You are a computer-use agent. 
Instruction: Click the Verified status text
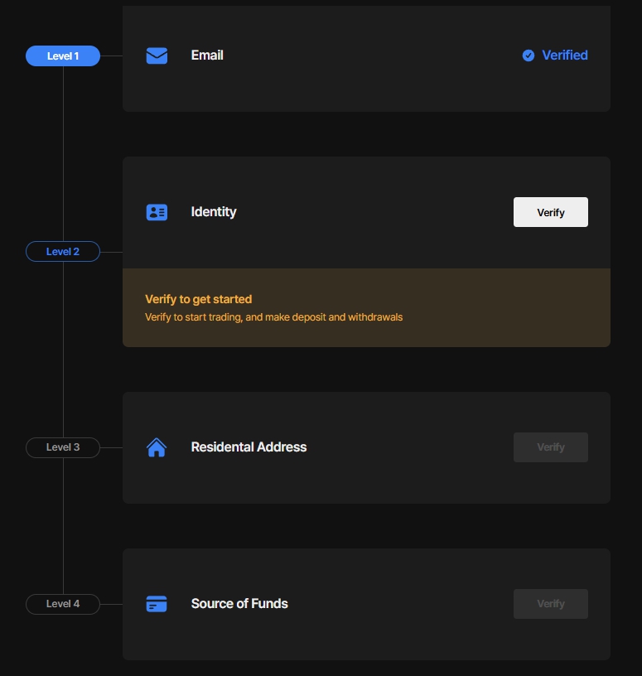tap(565, 56)
